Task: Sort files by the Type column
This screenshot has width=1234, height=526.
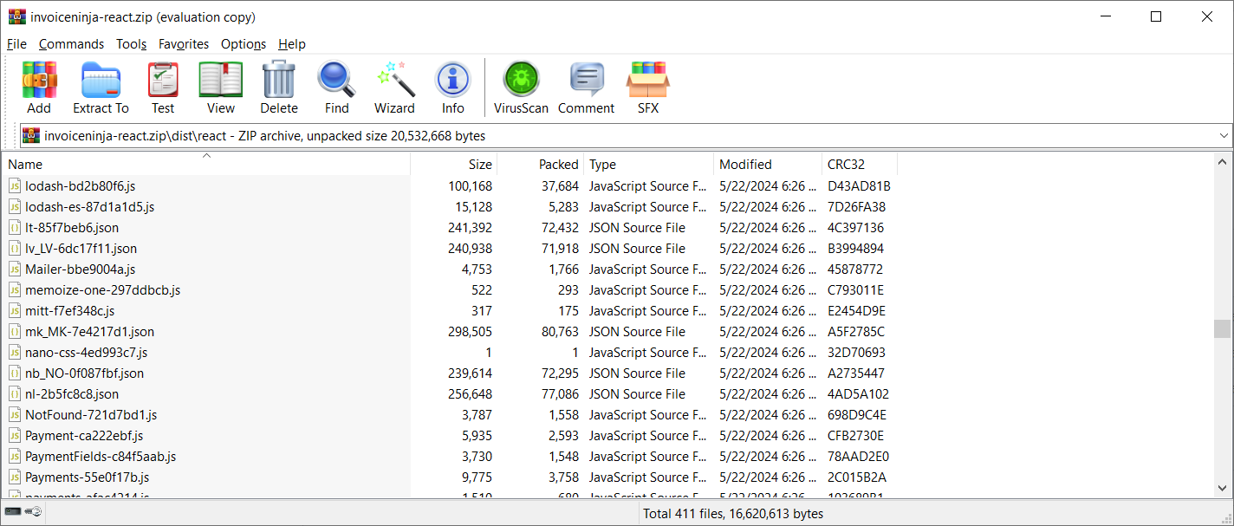Action: [x=649, y=164]
